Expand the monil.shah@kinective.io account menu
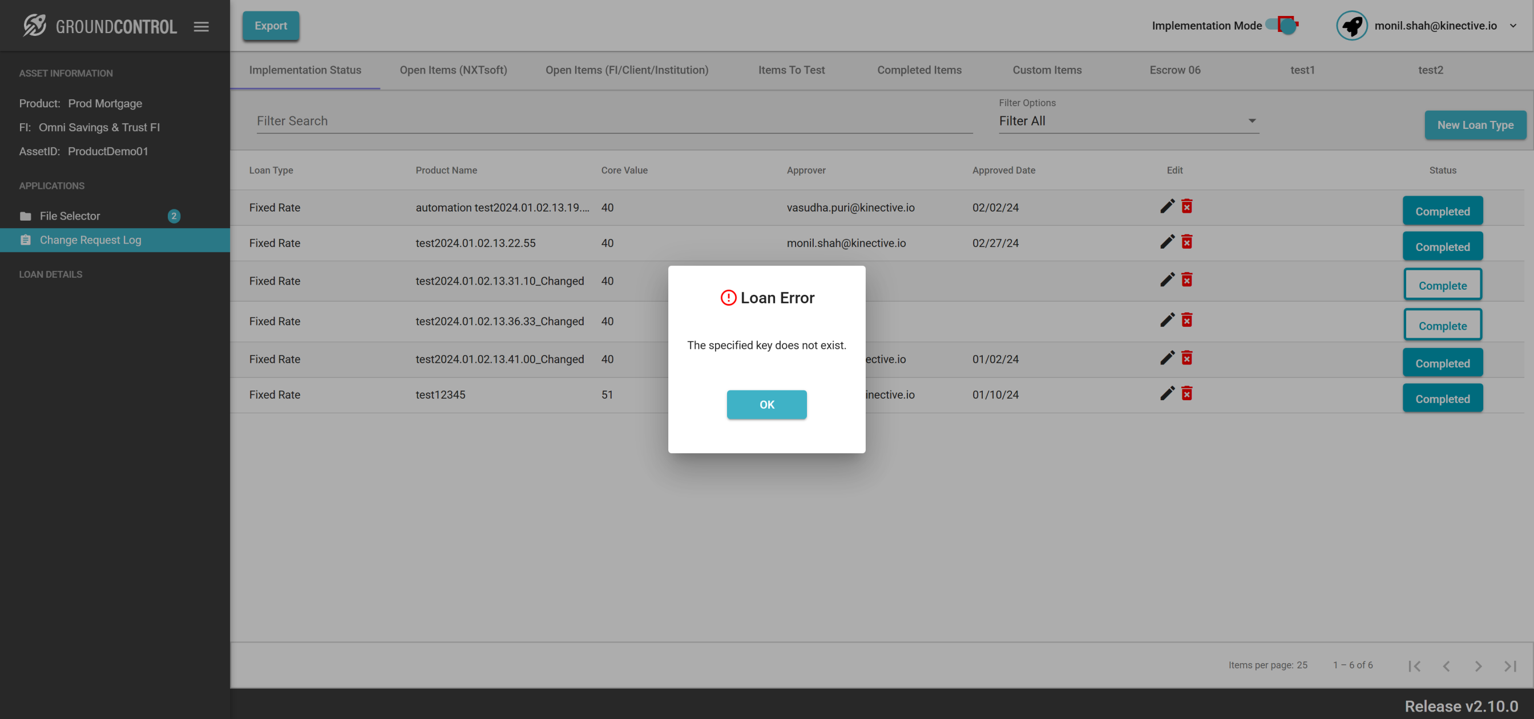The height and width of the screenshot is (719, 1534). click(x=1512, y=26)
